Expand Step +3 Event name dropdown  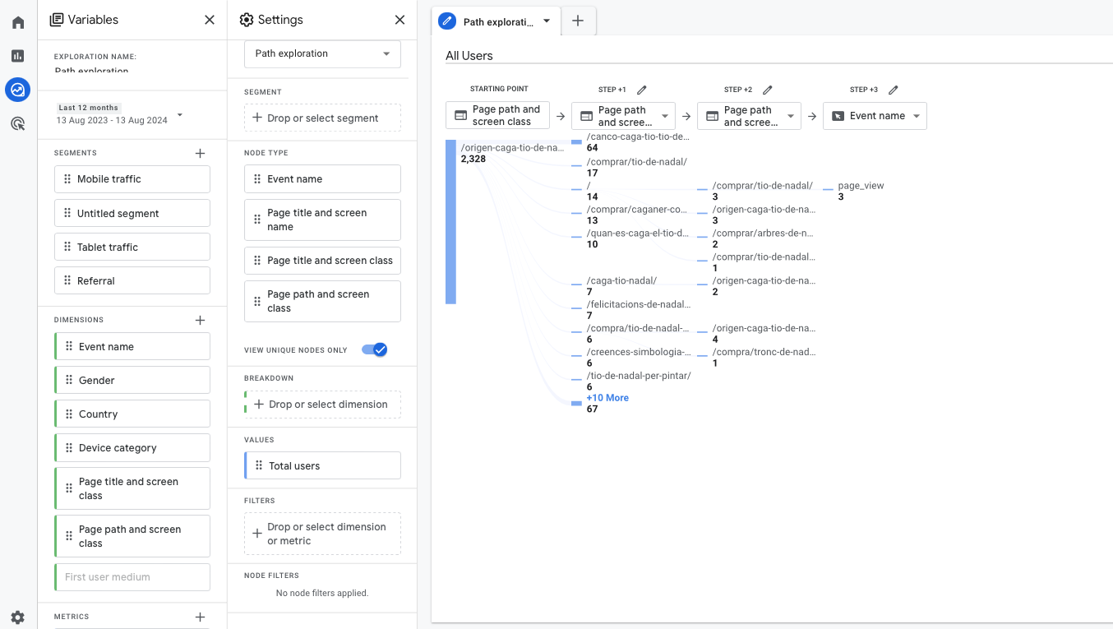click(916, 116)
